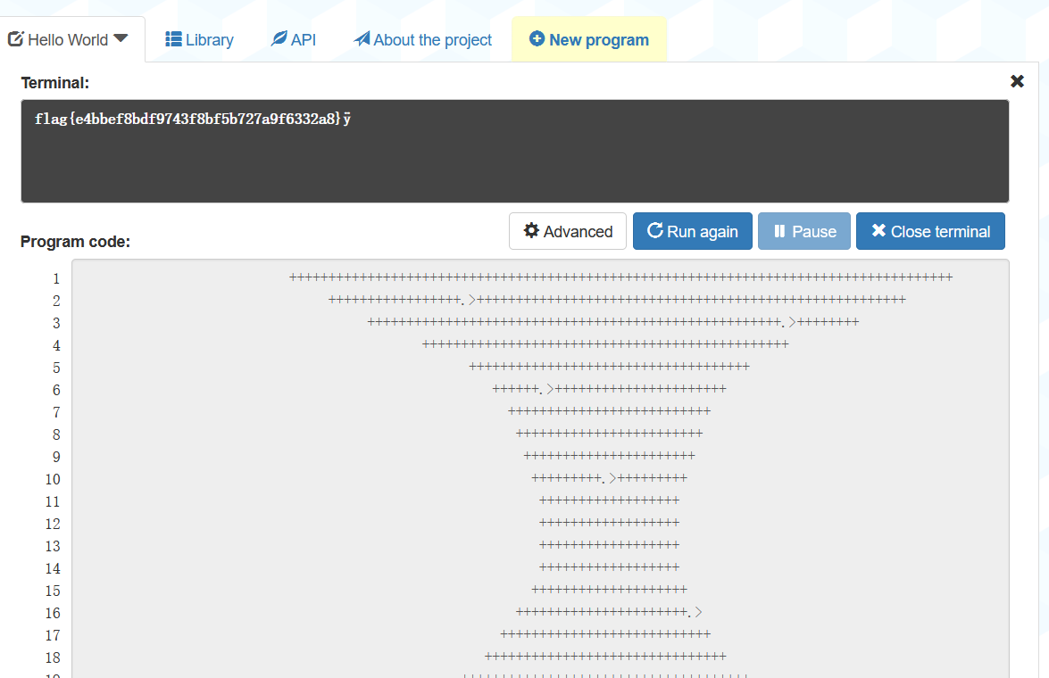Viewport: 1049px width, 678px height.
Task: Click code line 10 in the editor
Action: [x=609, y=478]
